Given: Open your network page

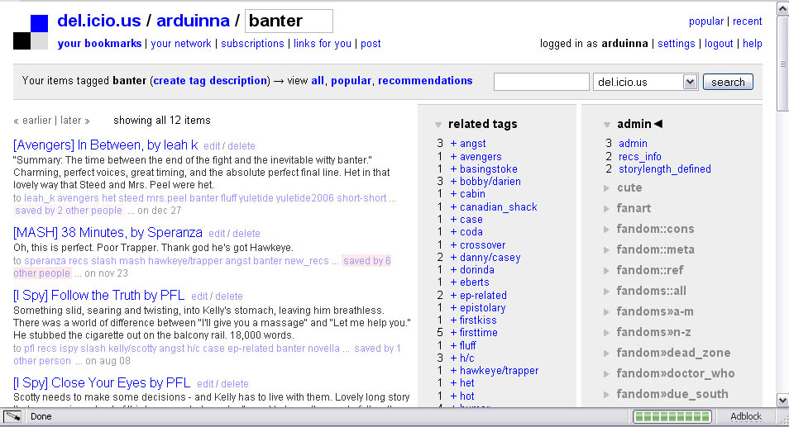Looking at the screenshot, I should [181, 44].
